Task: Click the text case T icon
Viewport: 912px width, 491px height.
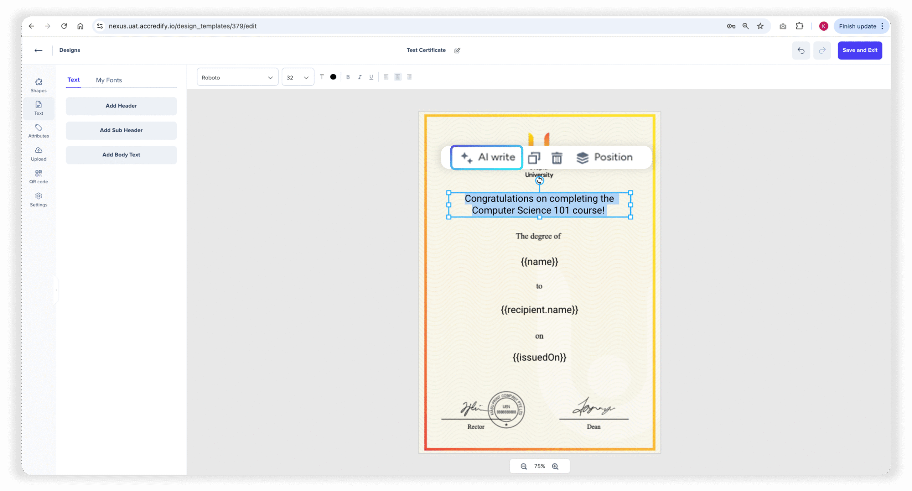Action: [x=322, y=77]
